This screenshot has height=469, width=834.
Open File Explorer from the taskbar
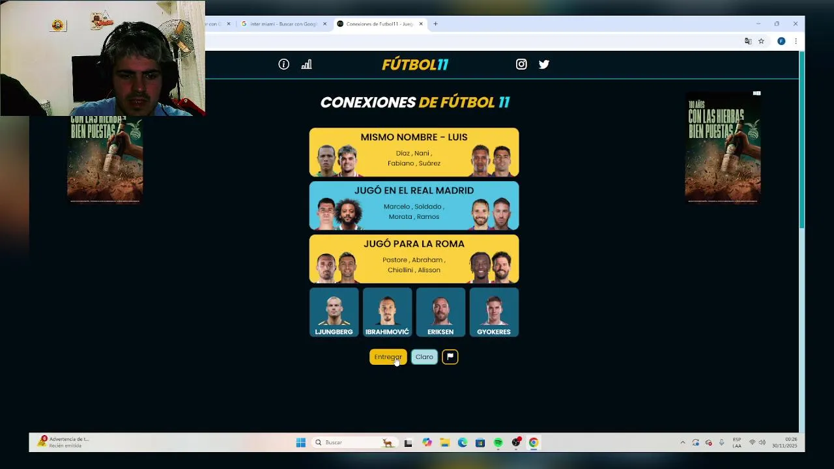[x=444, y=442]
